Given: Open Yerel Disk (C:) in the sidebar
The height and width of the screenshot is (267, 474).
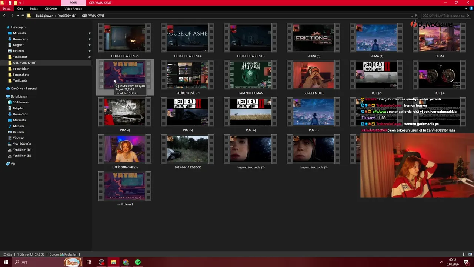Looking at the screenshot, I should pos(22,144).
